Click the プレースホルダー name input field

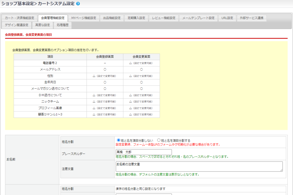point(144,152)
